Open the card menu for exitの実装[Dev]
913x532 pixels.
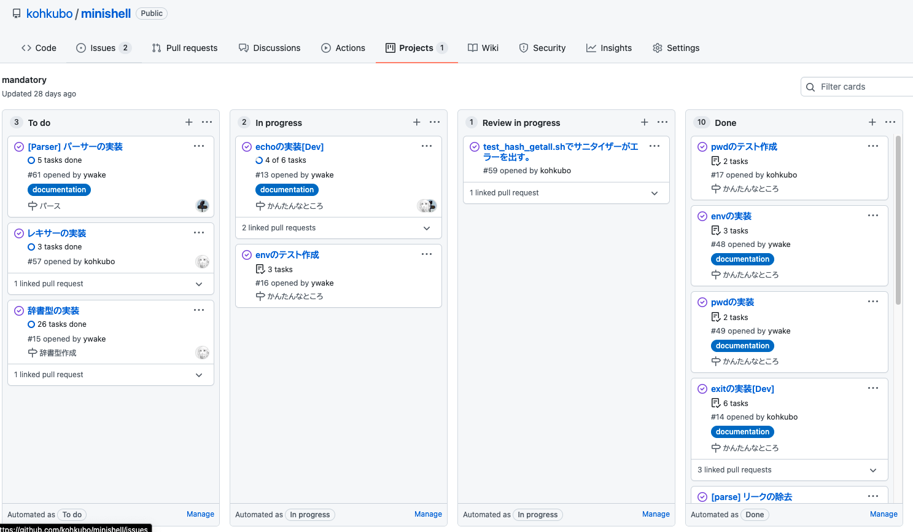point(873,388)
